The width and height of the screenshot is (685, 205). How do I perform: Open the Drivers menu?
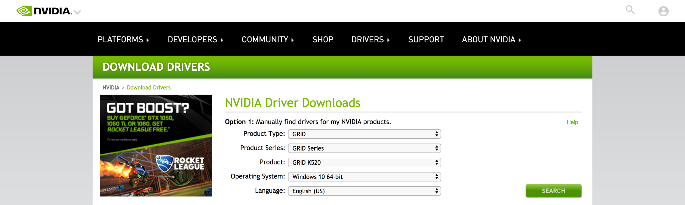(370, 40)
